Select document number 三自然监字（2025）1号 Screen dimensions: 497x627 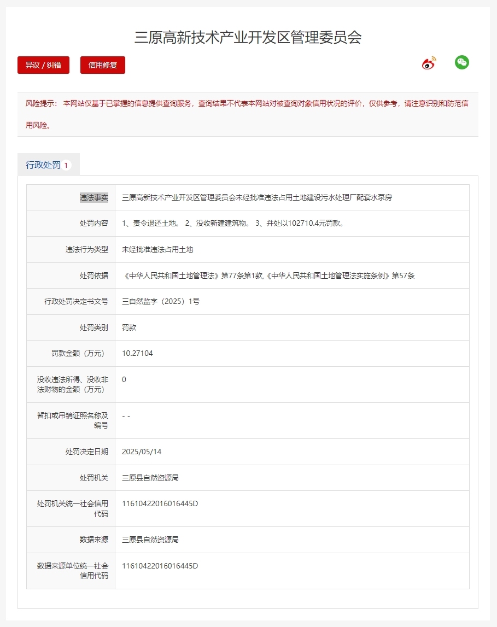click(161, 302)
